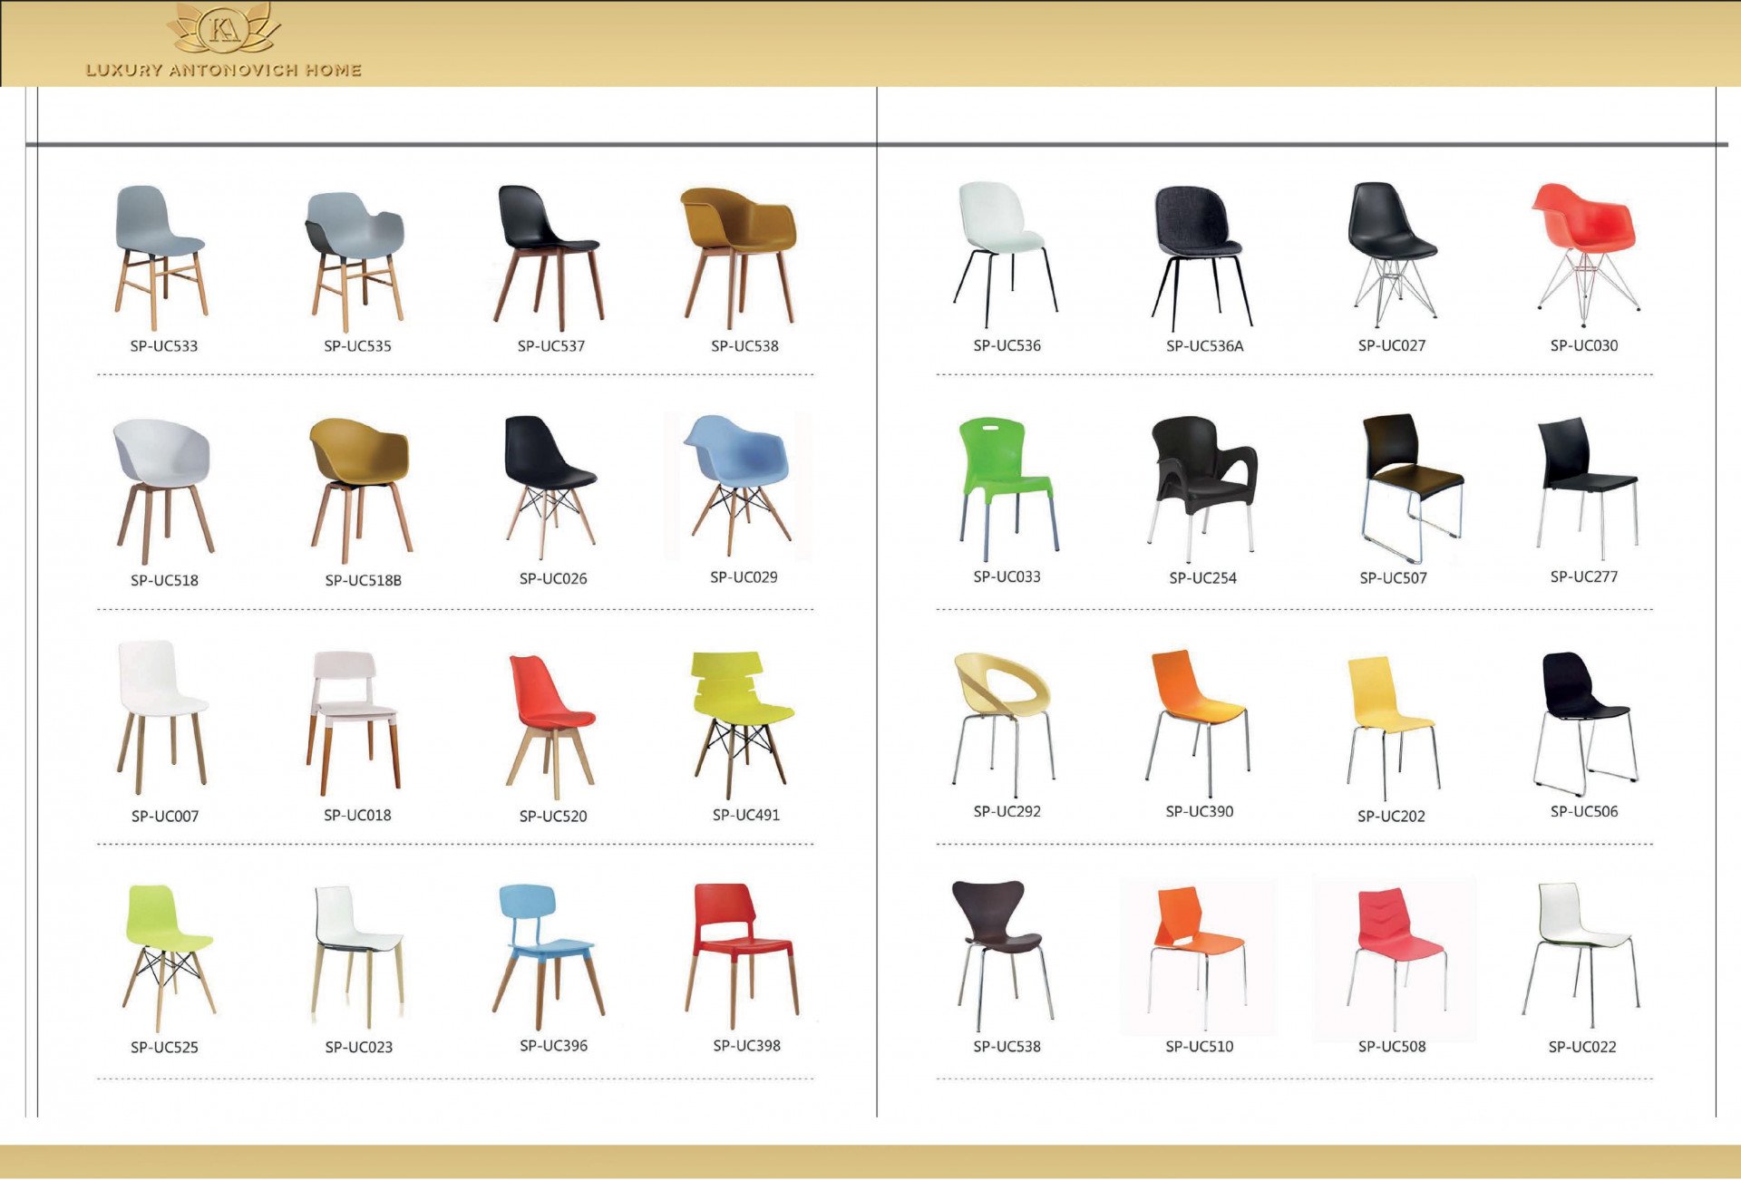Screen dimensions: 1741x1180
Task: Click the SP-UC022 label text
Action: click(1582, 1047)
